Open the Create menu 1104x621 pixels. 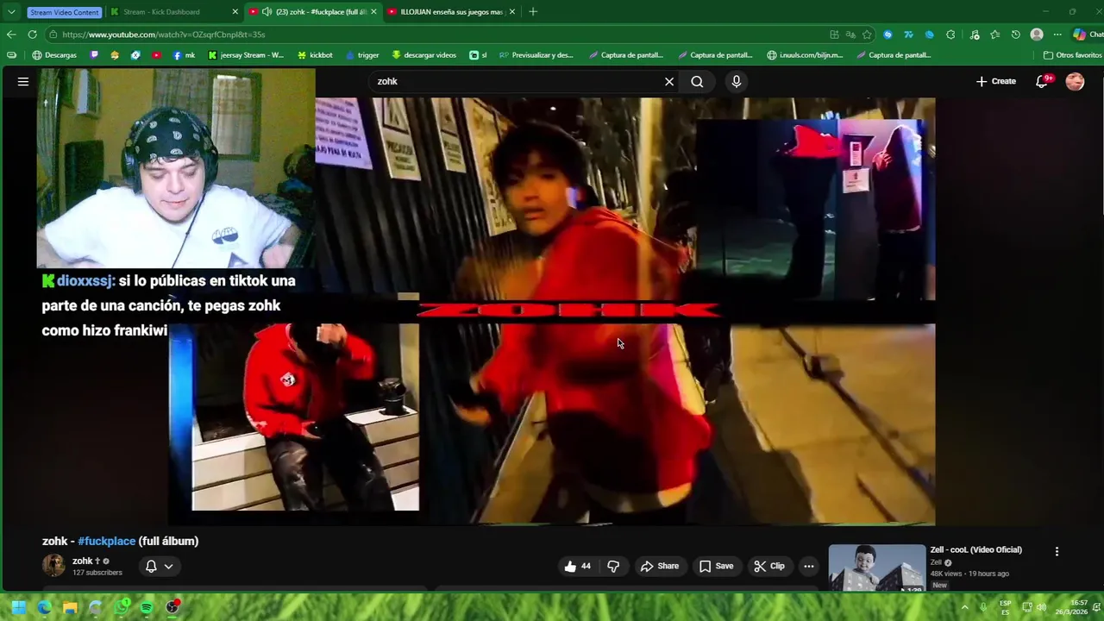coord(996,81)
